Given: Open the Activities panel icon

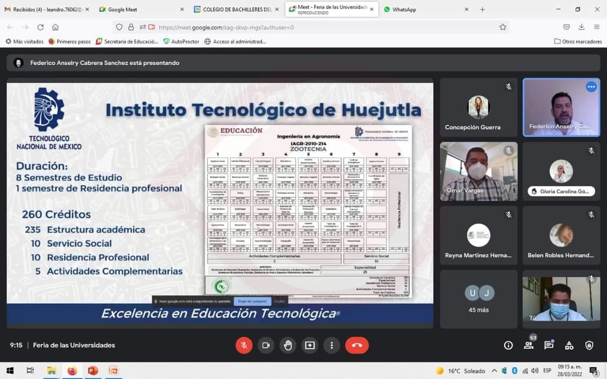Looking at the screenshot, I should [569, 345].
